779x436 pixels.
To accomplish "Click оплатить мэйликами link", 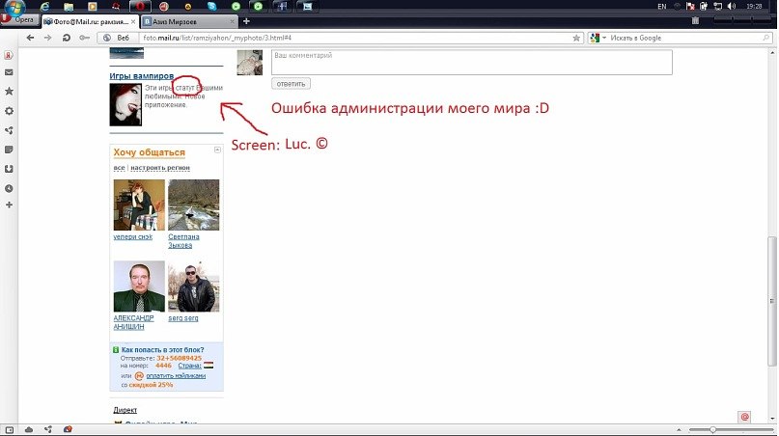I will (x=176, y=376).
